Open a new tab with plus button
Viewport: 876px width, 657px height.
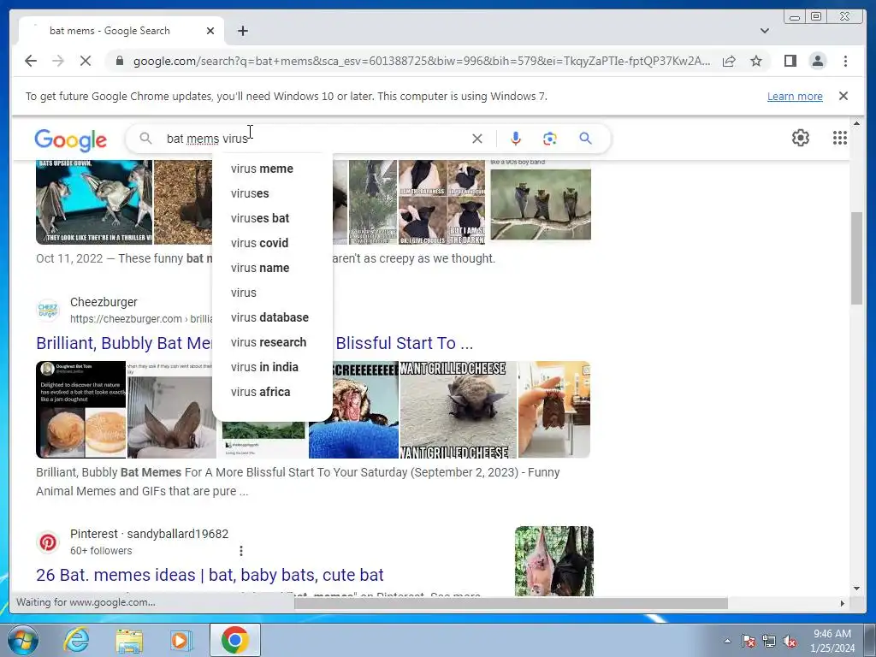click(242, 31)
